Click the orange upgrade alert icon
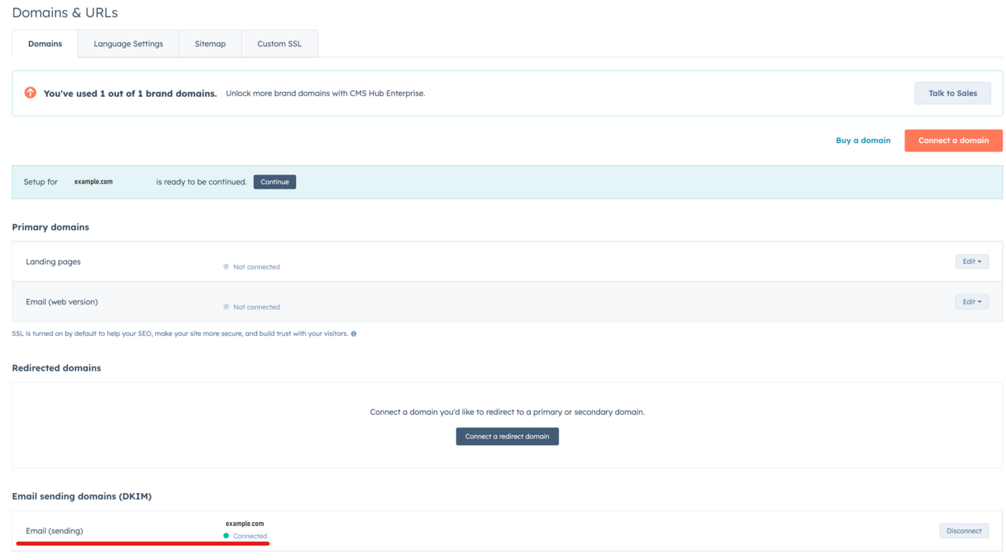 click(29, 93)
